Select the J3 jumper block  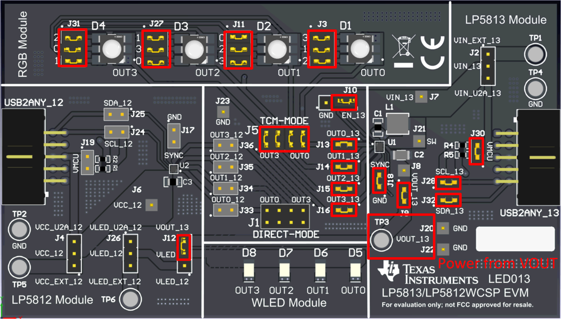tap(322, 49)
